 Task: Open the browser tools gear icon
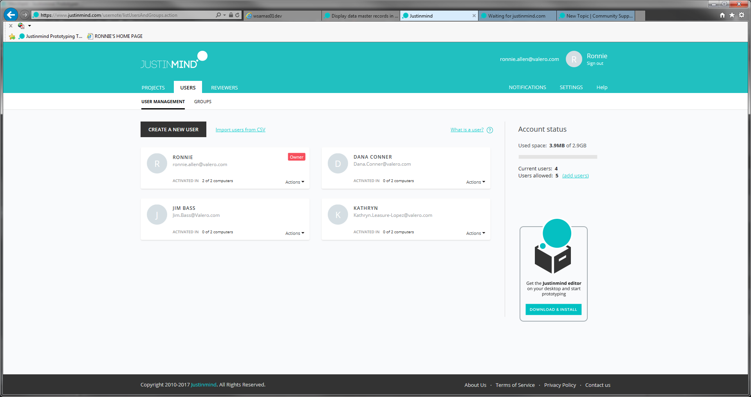741,15
